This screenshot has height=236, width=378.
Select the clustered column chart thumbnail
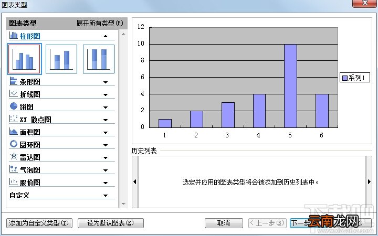pos(24,59)
